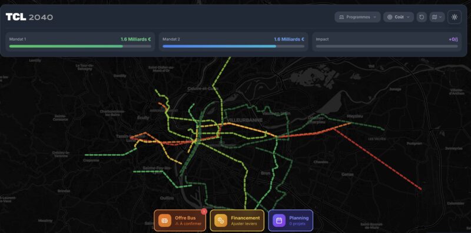This screenshot has height=233, width=471.
Task: Click the 'VILLEURBANNE' map label
Action: (x=244, y=120)
